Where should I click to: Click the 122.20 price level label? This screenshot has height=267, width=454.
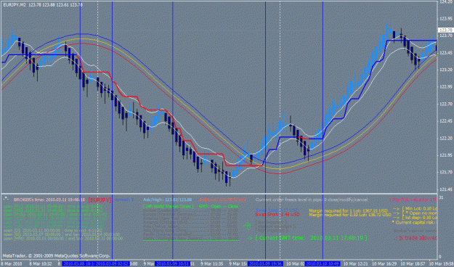click(446, 139)
